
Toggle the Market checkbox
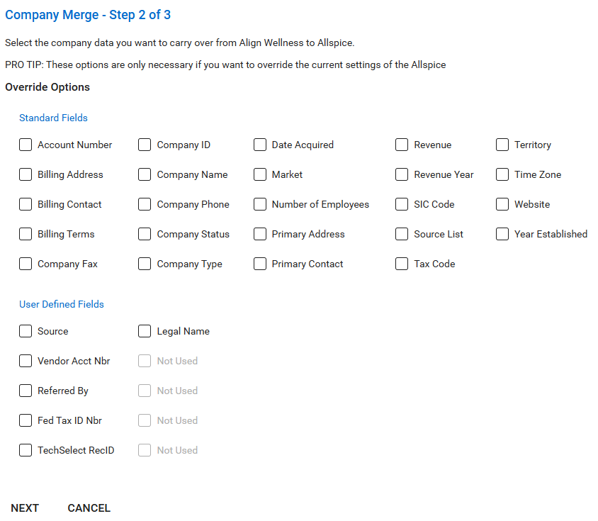coord(260,174)
